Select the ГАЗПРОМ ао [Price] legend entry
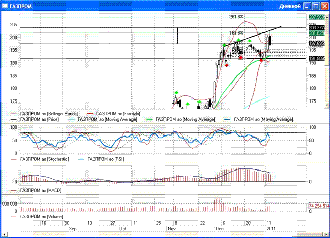This screenshot has height=238, width=330. click(x=35, y=119)
